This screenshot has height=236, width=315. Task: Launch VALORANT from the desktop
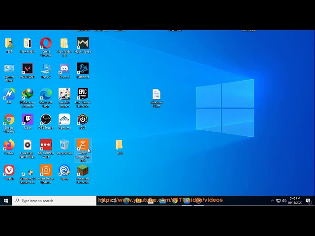click(x=28, y=69)
